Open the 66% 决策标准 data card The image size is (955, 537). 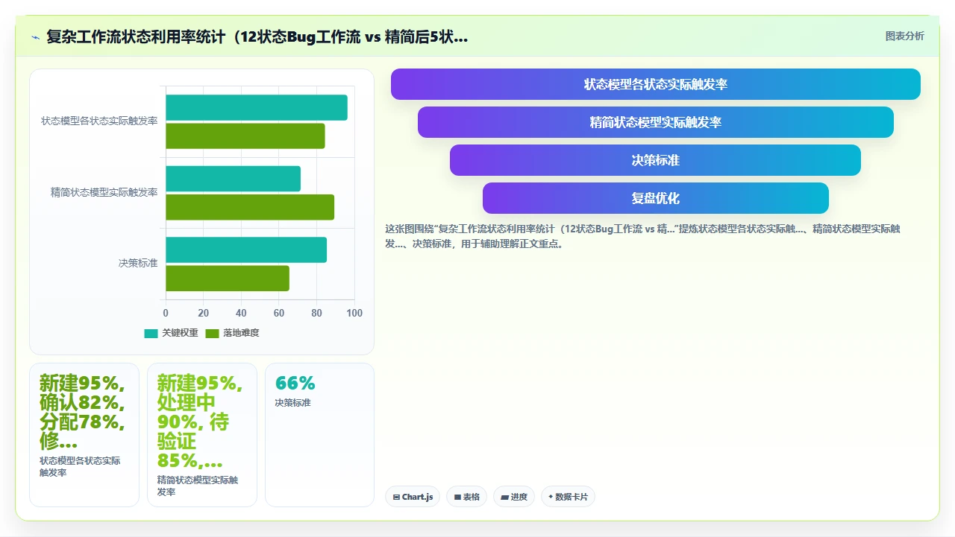(319, 434)
